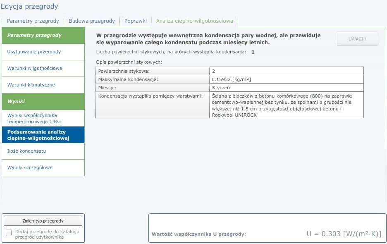The image size is (387, 244).
Task: Click the Powierzchnia stykowa value cell
Action: pyautogui.click(x=286, y=71)
